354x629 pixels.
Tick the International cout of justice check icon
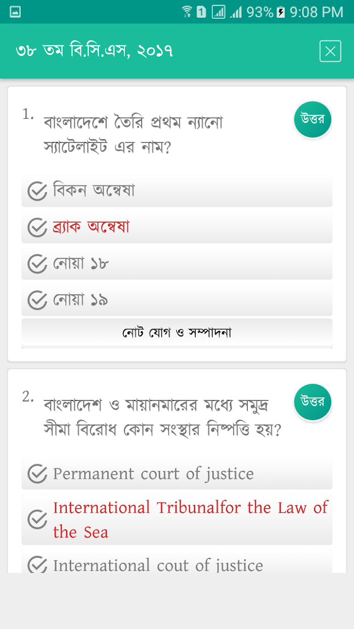[x=37, y=565]
